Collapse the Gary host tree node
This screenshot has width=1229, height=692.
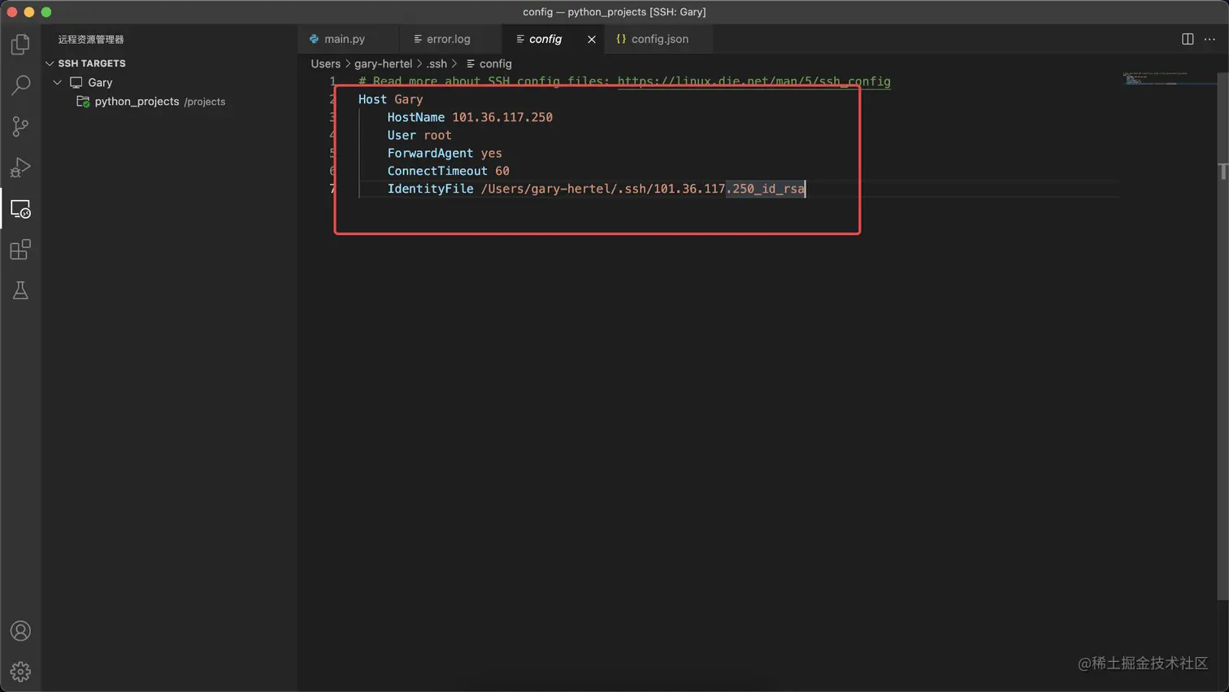click(x=58, y=82)
